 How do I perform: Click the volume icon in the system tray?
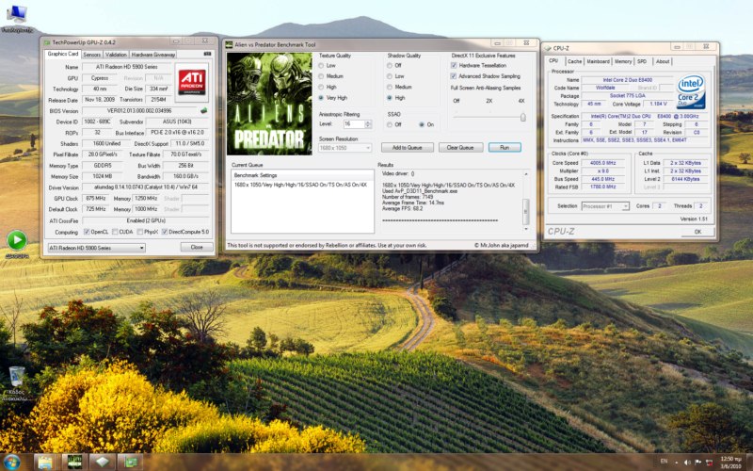[687, 462]
